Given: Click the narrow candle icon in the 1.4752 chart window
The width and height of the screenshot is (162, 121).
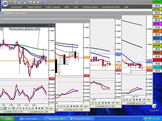Looking at the screenshot, I should pyautogui.click(x=71, y=106).
